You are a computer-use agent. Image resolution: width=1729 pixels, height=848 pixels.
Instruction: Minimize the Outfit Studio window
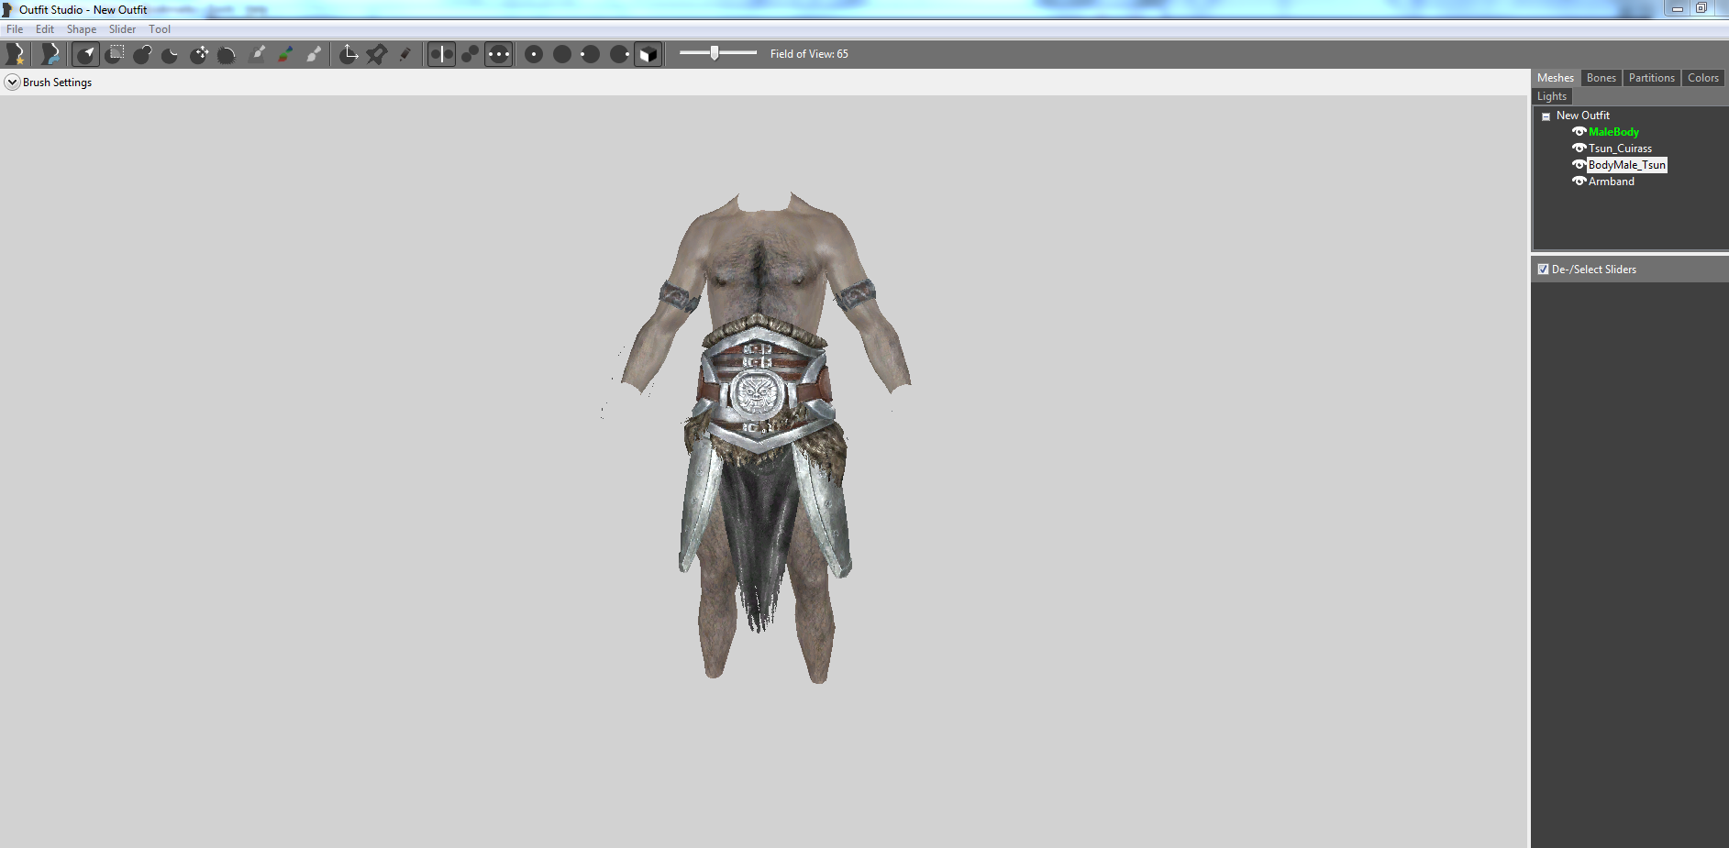point(1677,8)
